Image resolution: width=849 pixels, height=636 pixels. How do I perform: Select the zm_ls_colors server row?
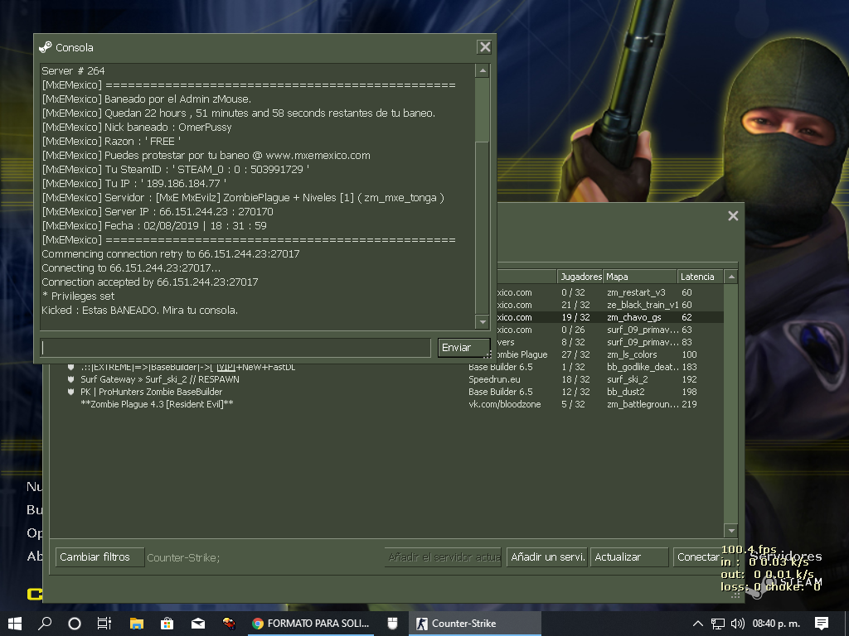point(609,354)
